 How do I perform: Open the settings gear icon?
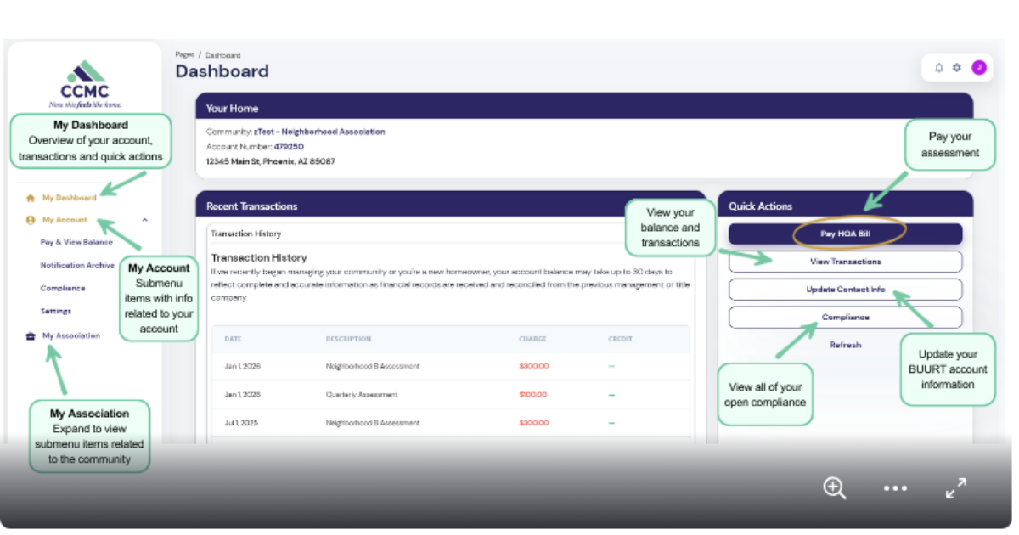956,68
